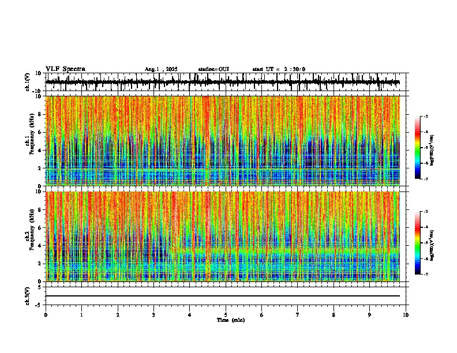Click the "ch.1(V)" waveform axis label

pos(28,82)
